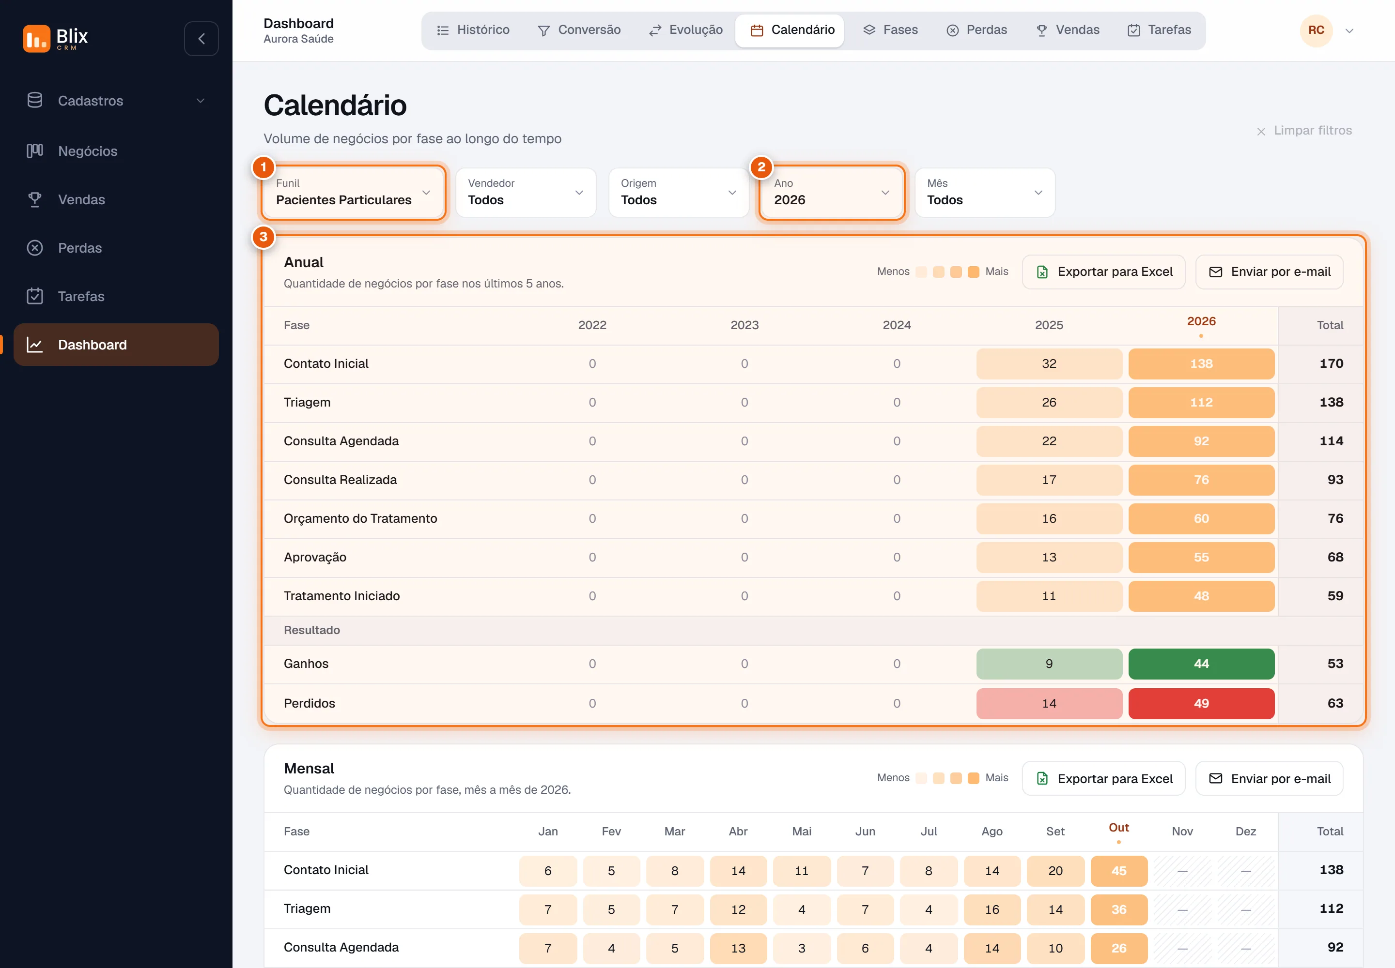Click the 2025 column header in Anual
Image resolution: width=1395 pixels, height=968 pixels.
tap(1049, 325)
